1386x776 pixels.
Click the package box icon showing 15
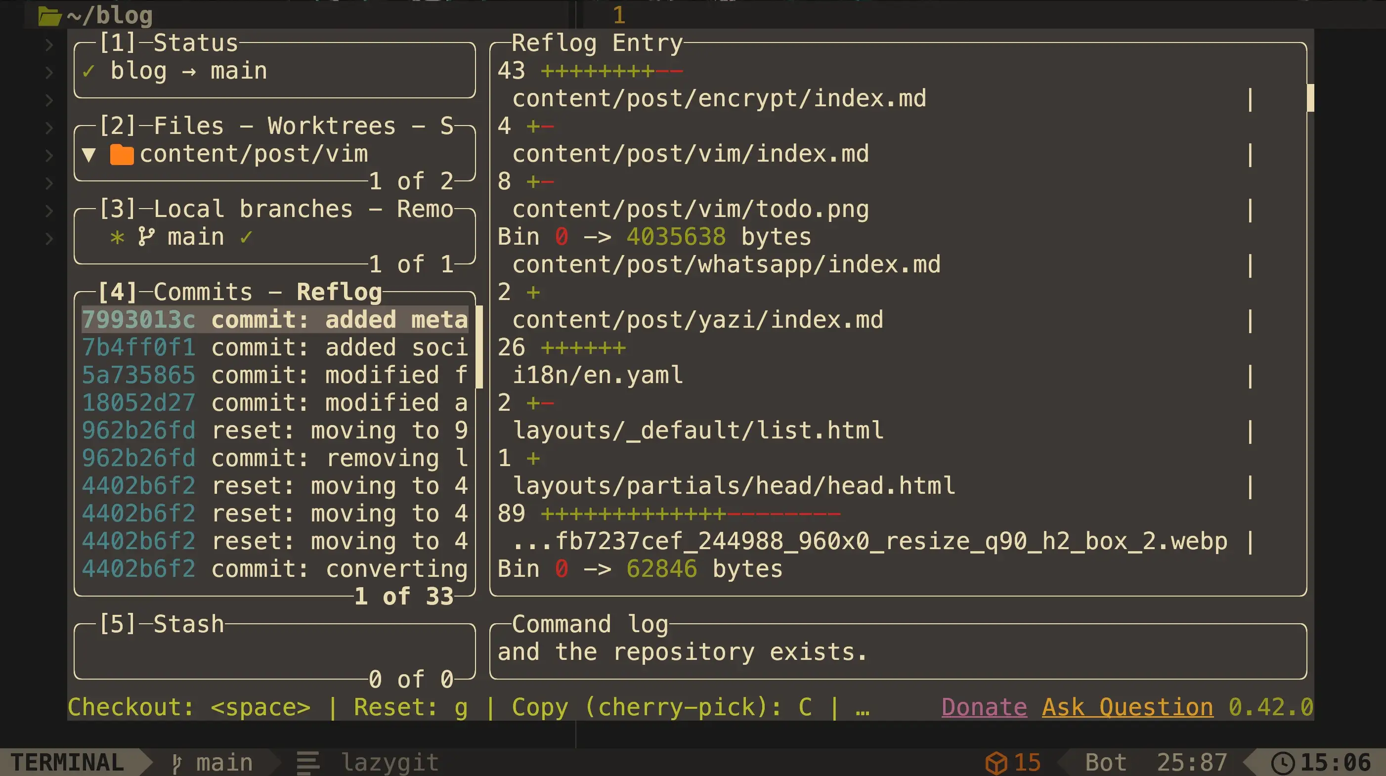pyautogui.click(x=996, y=763)
